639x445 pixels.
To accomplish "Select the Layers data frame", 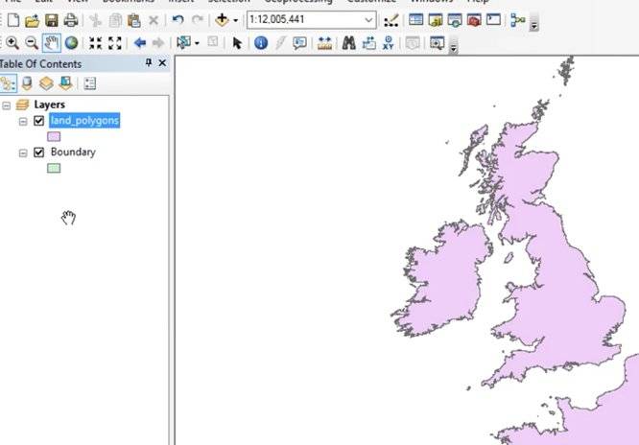I will [x=49, y=105].
